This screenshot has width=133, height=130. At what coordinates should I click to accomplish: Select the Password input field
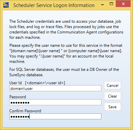55,102
